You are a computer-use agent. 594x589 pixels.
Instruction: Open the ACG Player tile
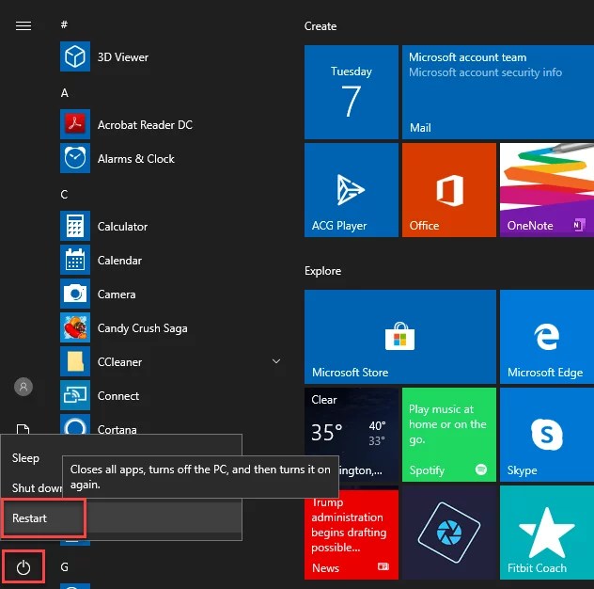[352, 190]
